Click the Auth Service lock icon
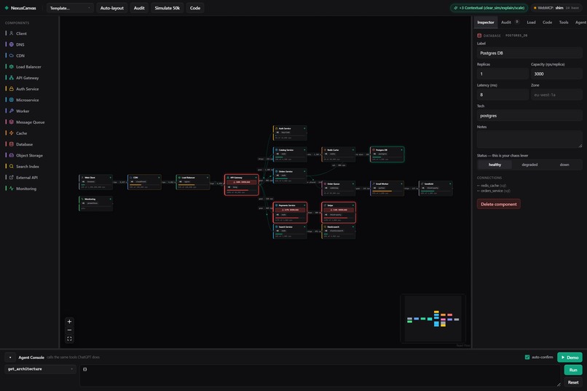The height and width of the screenshot is (391, 587). click(x=11, y=89)
